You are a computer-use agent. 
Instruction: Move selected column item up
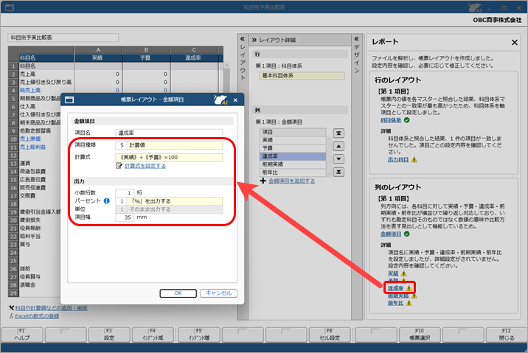338,147
